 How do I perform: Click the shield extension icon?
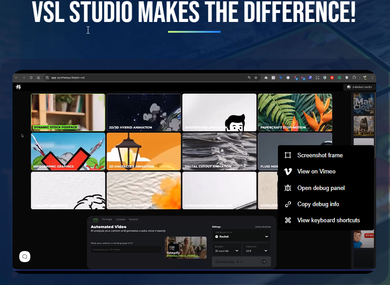click(x=347, y=78)
